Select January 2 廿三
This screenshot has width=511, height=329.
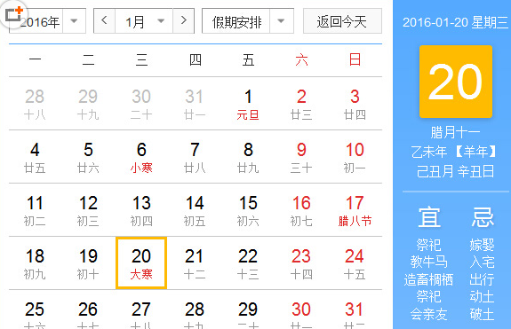tap(301, 104)
